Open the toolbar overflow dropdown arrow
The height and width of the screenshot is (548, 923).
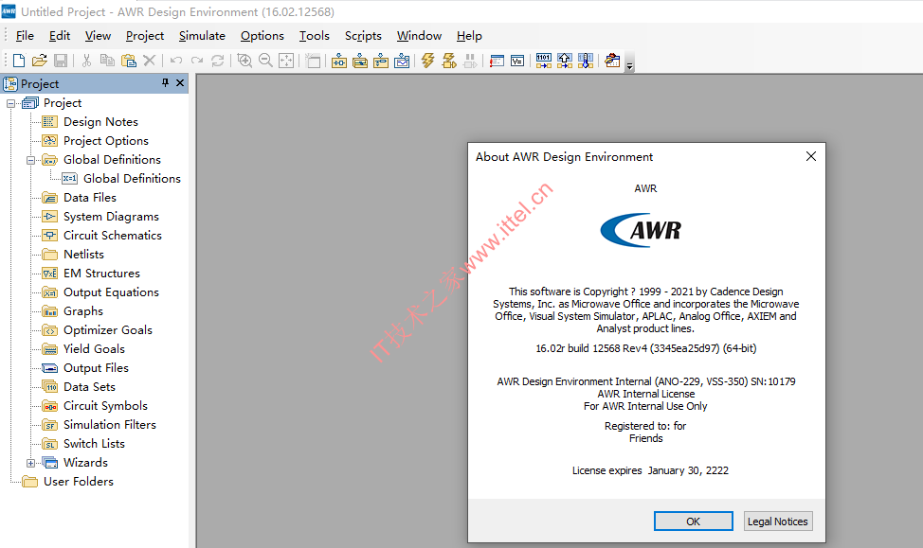coord(630,66)
